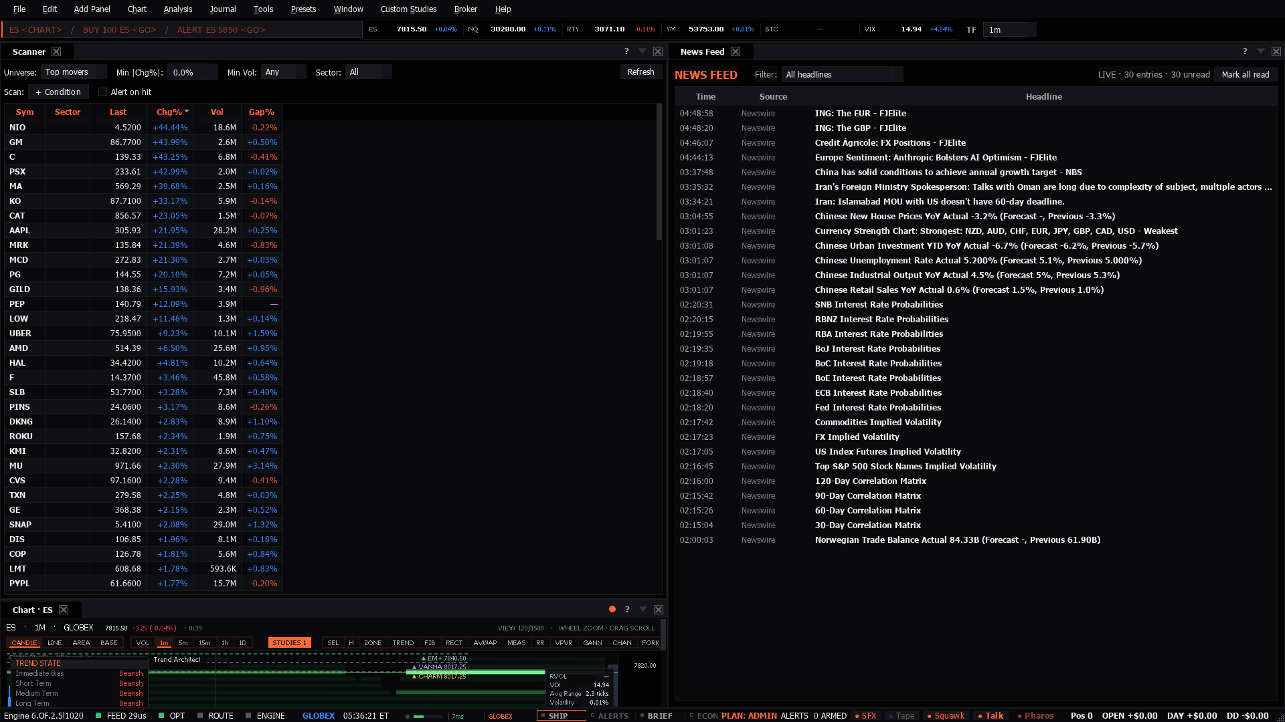This screenshot has height=722, width=1285.
Task: Close the Scanner tab with its X icon
Action: click(56, 51)
